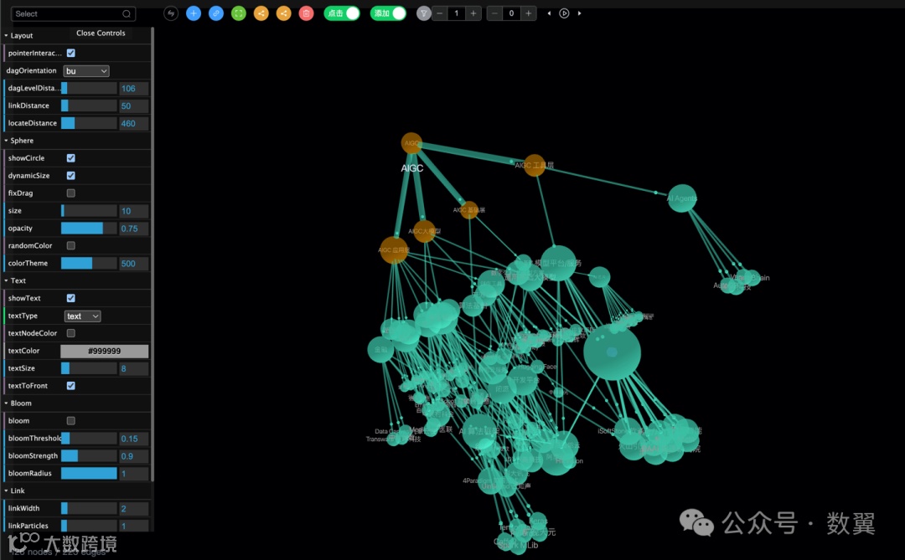Uncheck the showText checkbox
Image resolution: width=905 pixels, height=560 pixels.
coord(71,298)
